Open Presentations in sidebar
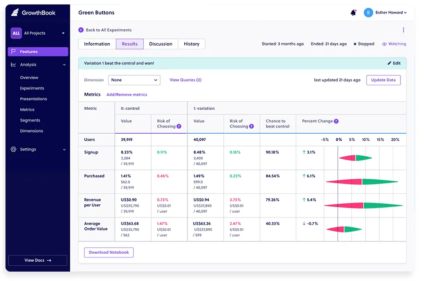424x281 pixels. 33,99
